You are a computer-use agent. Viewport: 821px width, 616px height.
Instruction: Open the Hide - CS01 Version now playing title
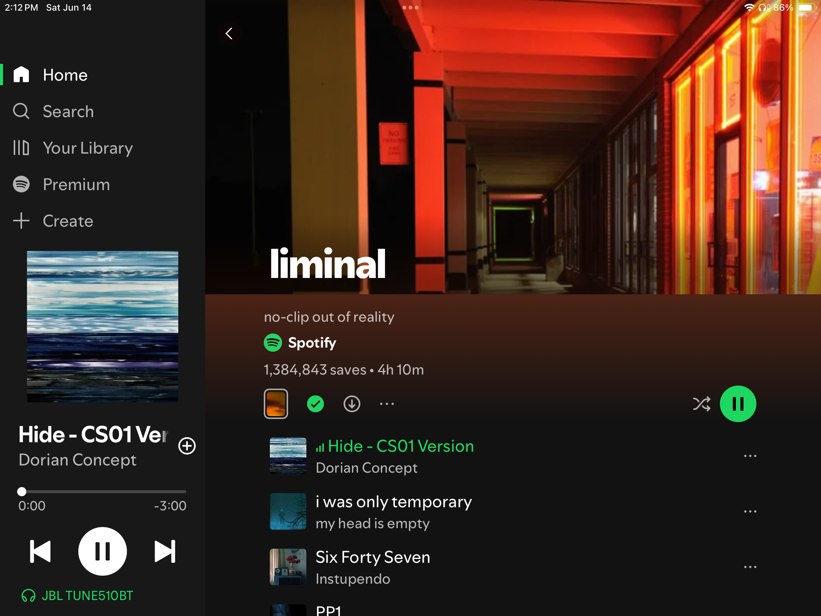tap(93, 434)
